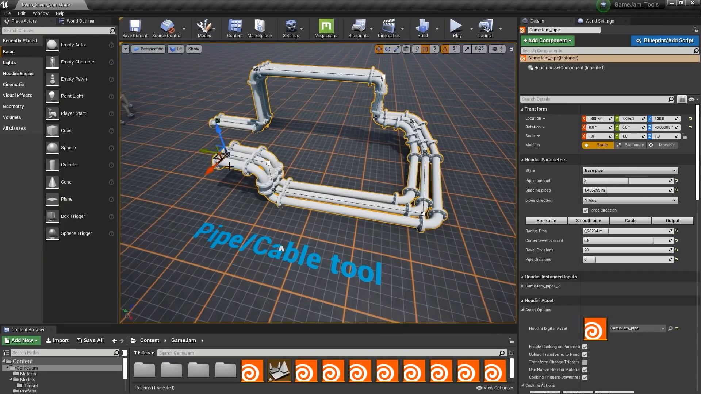The width and height of the screenshot is (701, 394).
Task: Browse to GameJam_pipe asset with magnifier icon
Action: pos(670,328)
